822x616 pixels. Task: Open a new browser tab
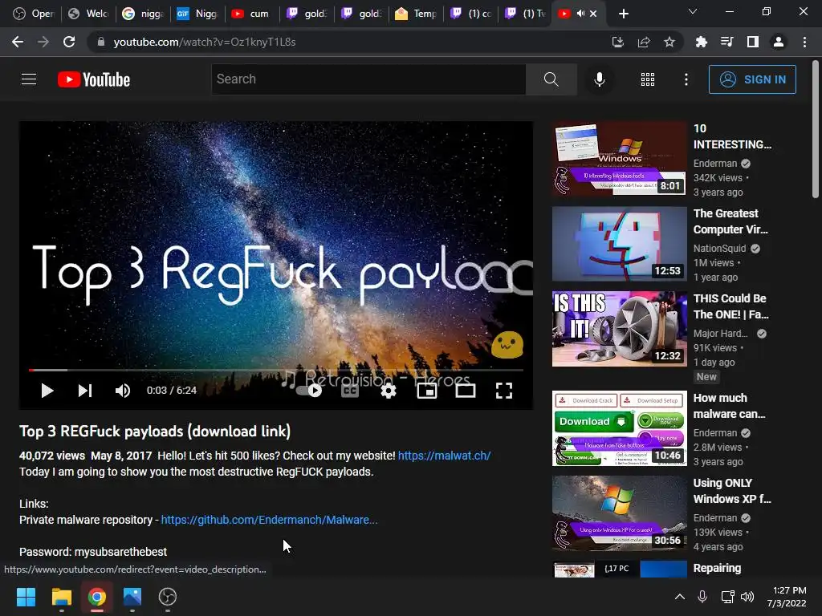pos(623,14)
